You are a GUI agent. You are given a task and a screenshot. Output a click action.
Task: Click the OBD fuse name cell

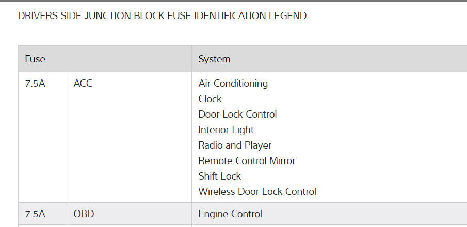pyautogui.click(x=84, y=214)
